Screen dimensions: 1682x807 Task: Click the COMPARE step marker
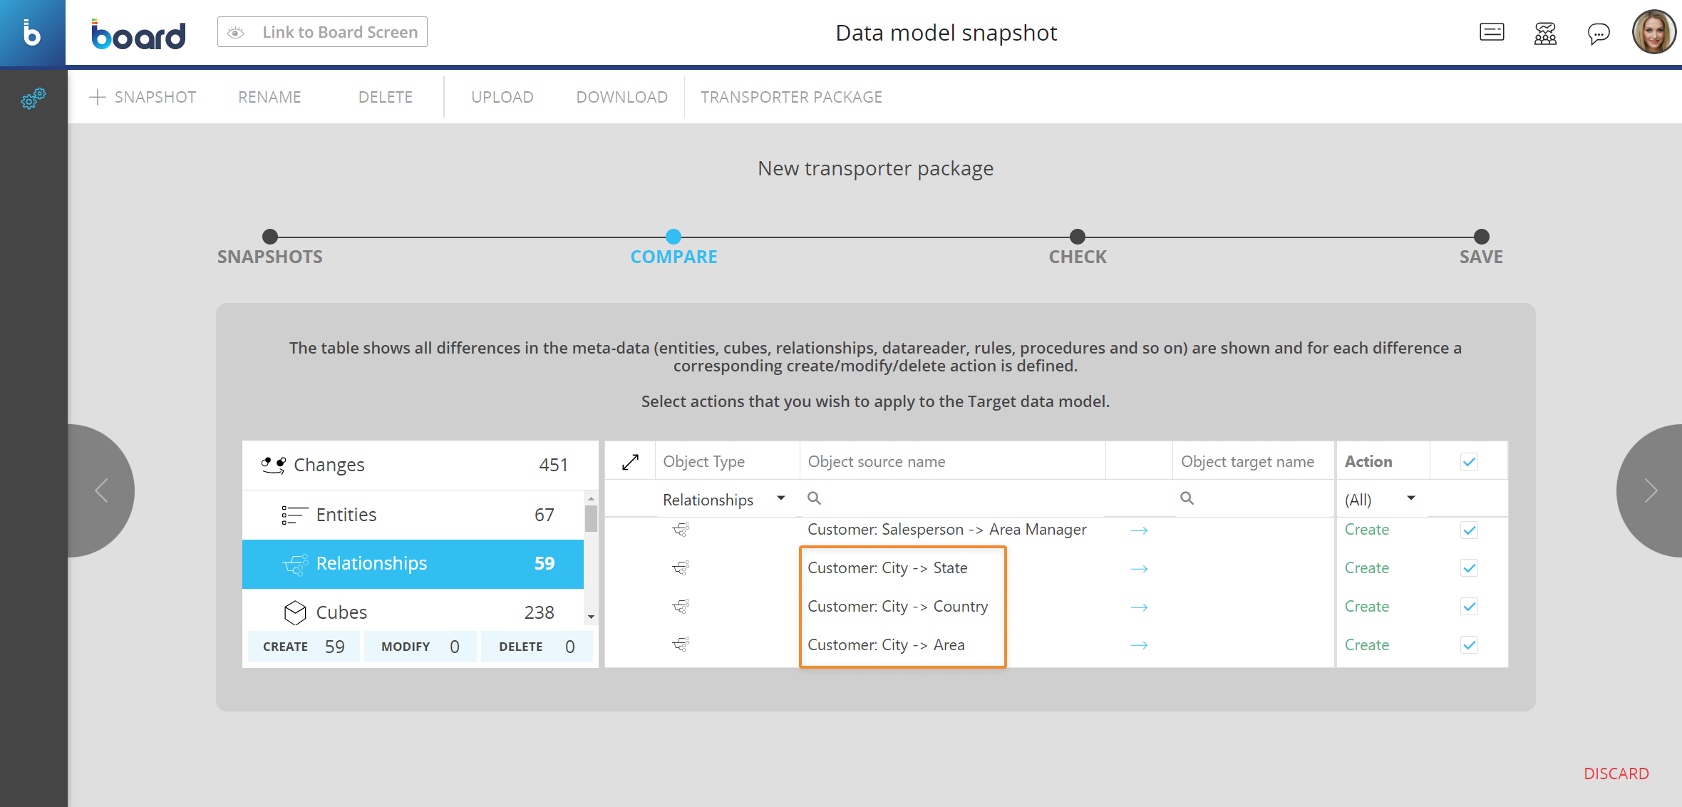click(x=674, y=237)
